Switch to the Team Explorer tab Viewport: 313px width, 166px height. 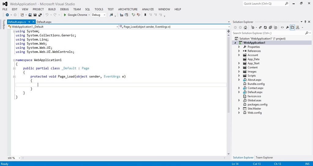264,157
